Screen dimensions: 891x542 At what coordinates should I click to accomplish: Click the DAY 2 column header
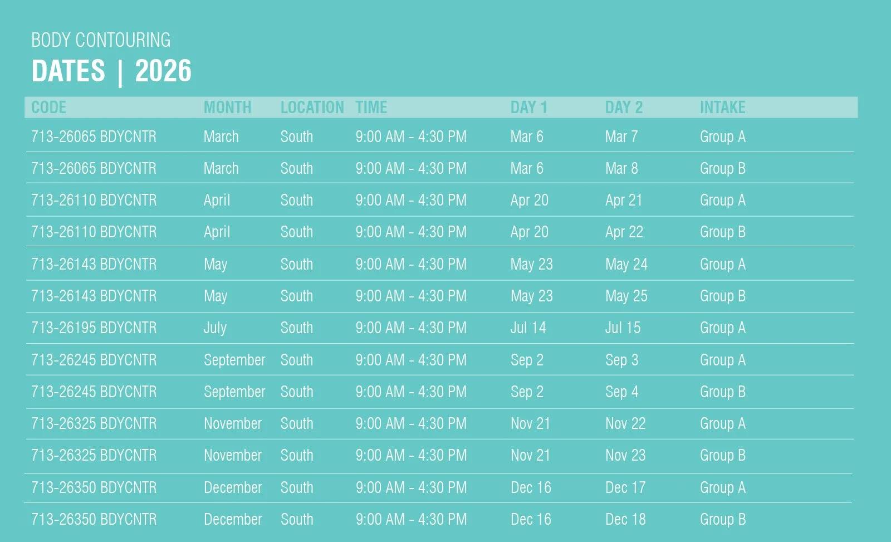(624, 107)
